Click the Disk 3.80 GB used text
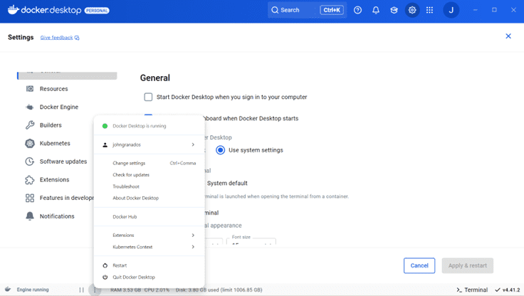The image size is (524, 296). [x=219, y=290]
